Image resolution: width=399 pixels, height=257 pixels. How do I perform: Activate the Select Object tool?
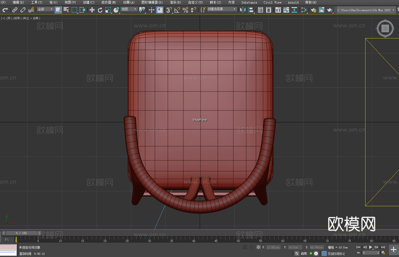click(58, 10)
